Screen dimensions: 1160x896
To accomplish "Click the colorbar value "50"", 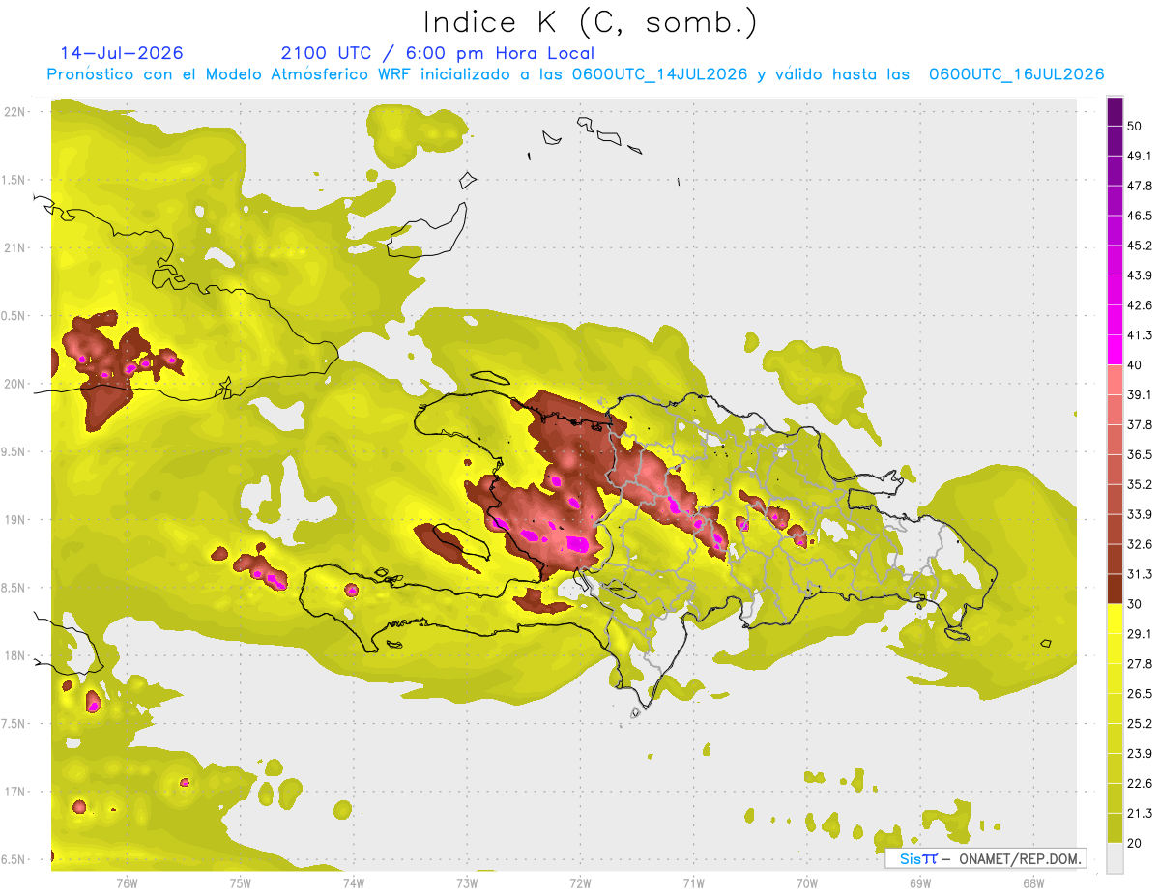I will click(x=1136, y=127).
